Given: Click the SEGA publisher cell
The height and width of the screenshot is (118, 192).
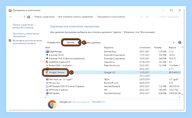Looking at the screenshot, I should click(x=107, y=79).
